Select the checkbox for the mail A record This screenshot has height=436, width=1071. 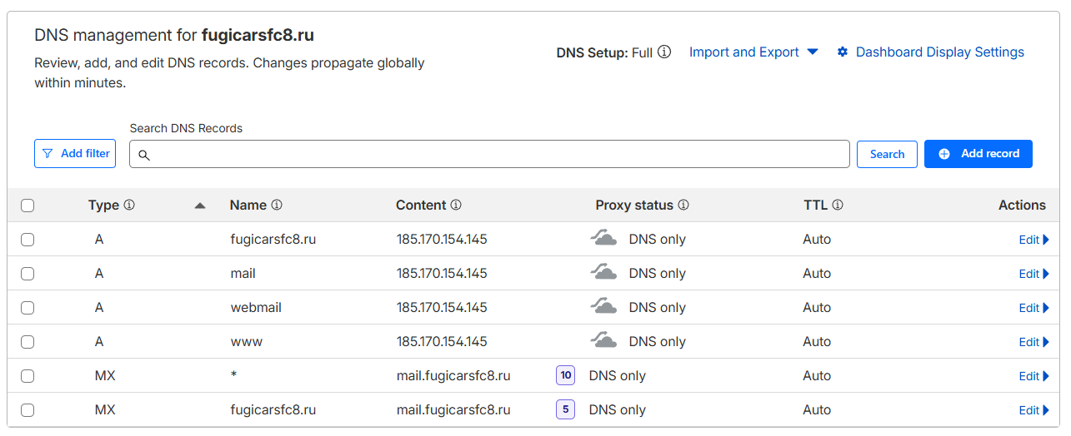click(x=28, y=274)
